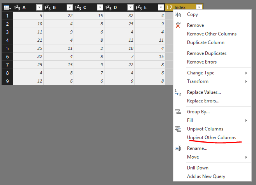Expand the Transform submenu arrow
256x185 pixels.
coord(246,81)
